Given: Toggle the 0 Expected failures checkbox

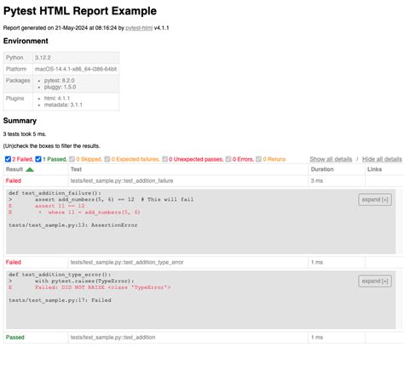Looking at the screenshot, I should pyautogui.click(x=107, y=159).
